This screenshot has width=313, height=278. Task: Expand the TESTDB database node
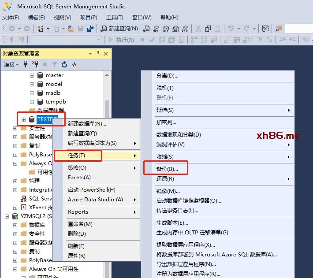(x=23, y=119)
